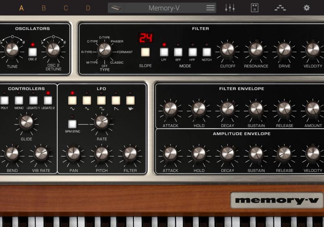This screenshot has width=324, height=227.
Task: Adjust Amplitude Envelope RELEASE knob
Action: [x=284, y=153]
